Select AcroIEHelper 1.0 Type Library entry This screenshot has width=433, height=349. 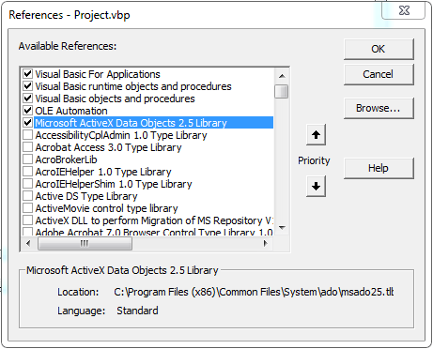click(103, 172)
